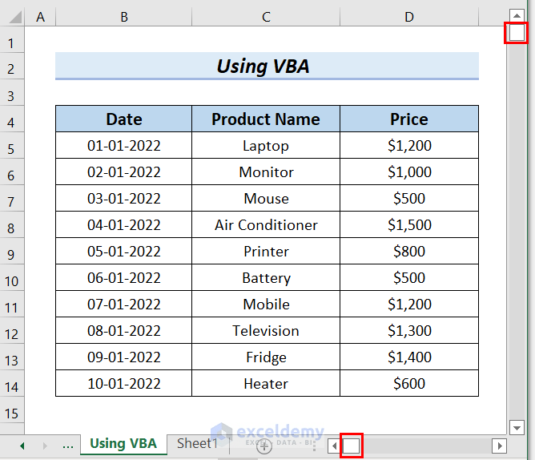This screenshot has height=460, width=535.
Task: Click the Using VBA title cell
Action: click(267, 66)
